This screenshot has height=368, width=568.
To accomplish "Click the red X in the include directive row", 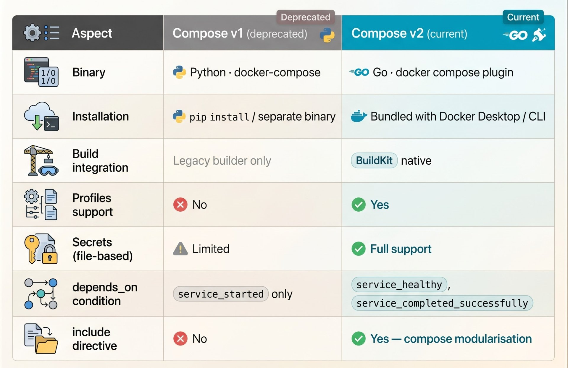I will click(180, 339).
